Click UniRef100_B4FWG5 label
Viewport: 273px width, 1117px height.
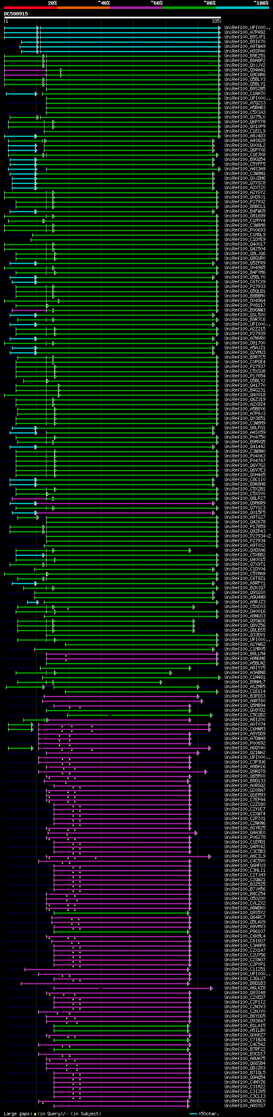tap(245, 211)
